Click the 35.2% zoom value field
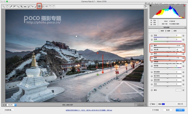Viewport: 188px width, 114px height. pyautogui.click(x=11, y=105)
